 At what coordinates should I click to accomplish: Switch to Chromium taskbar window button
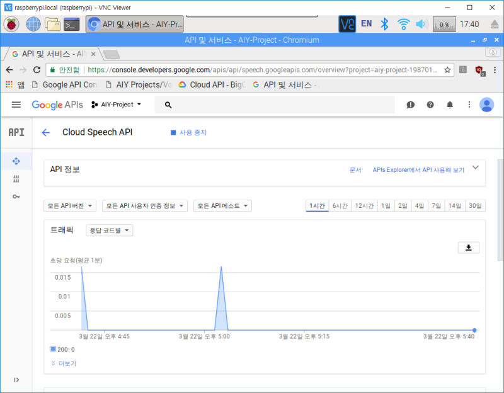point(135,24)
